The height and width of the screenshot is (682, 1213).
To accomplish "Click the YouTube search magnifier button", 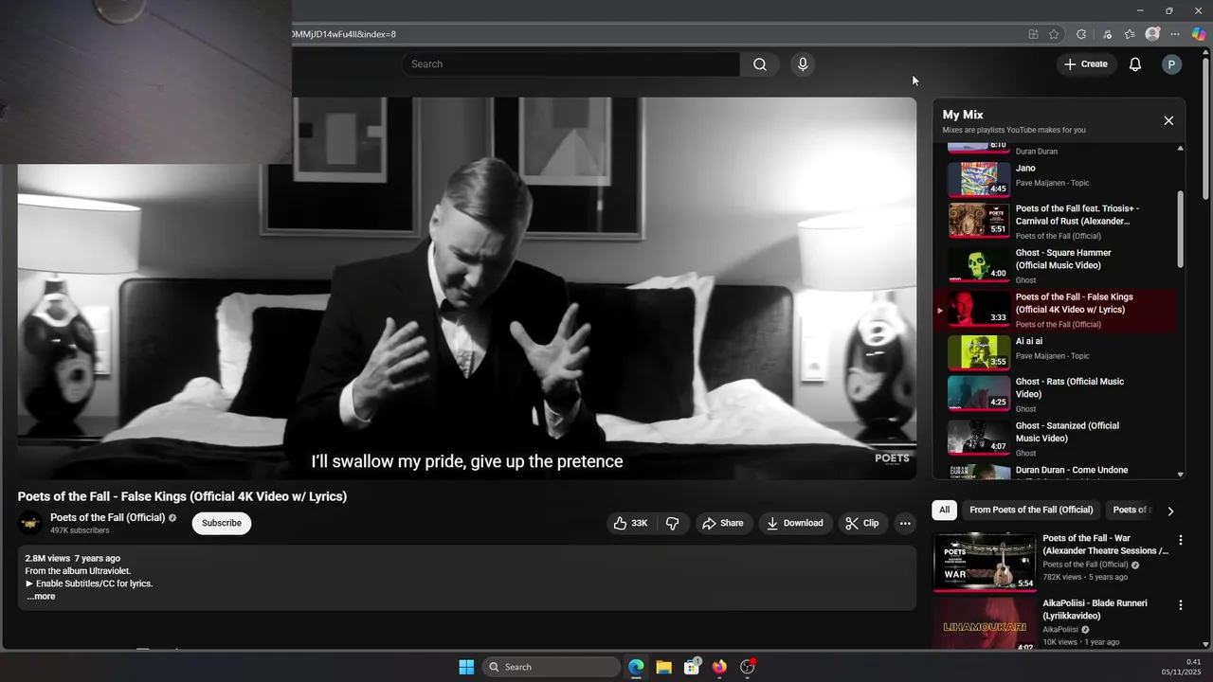I will [759, 64].
